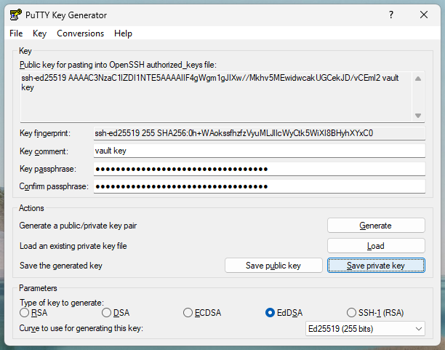Open the Key menu

tap(39, 33)
